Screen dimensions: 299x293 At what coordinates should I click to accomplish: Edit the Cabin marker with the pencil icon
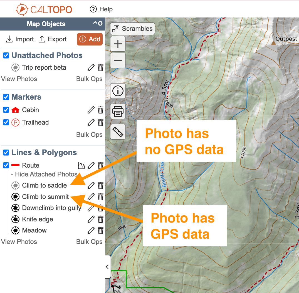90,110
